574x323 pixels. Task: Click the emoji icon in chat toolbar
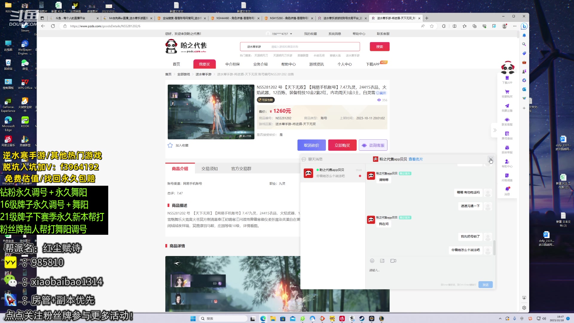[x=372, y=261]
